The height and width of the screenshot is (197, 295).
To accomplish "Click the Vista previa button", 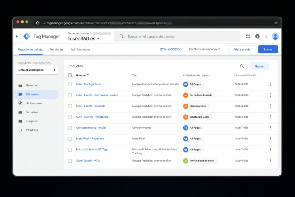I will [x=242, y=49].
